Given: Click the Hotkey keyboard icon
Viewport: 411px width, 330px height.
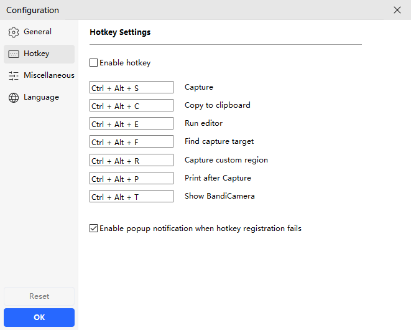Looking at the screenshot, I should 14,54.
